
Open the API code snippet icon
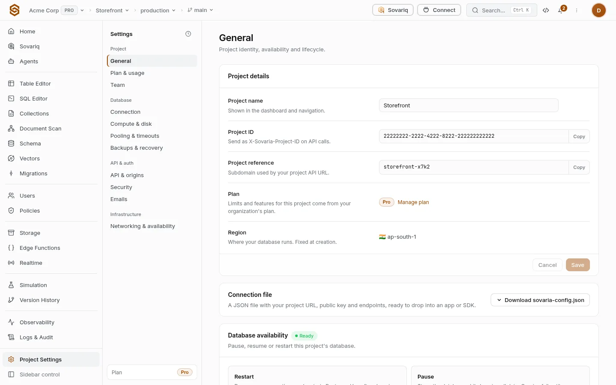pos(546,10)
